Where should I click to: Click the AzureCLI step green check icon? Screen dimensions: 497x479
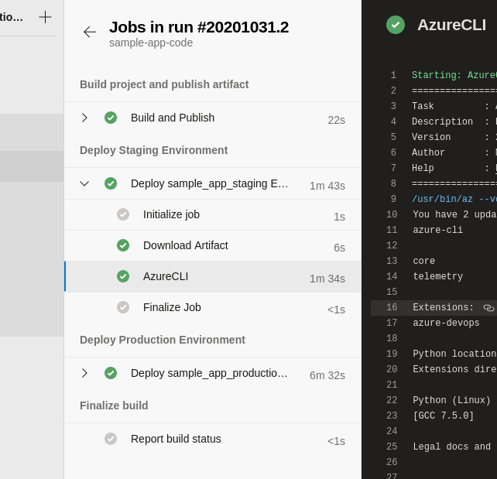point(123,276)
